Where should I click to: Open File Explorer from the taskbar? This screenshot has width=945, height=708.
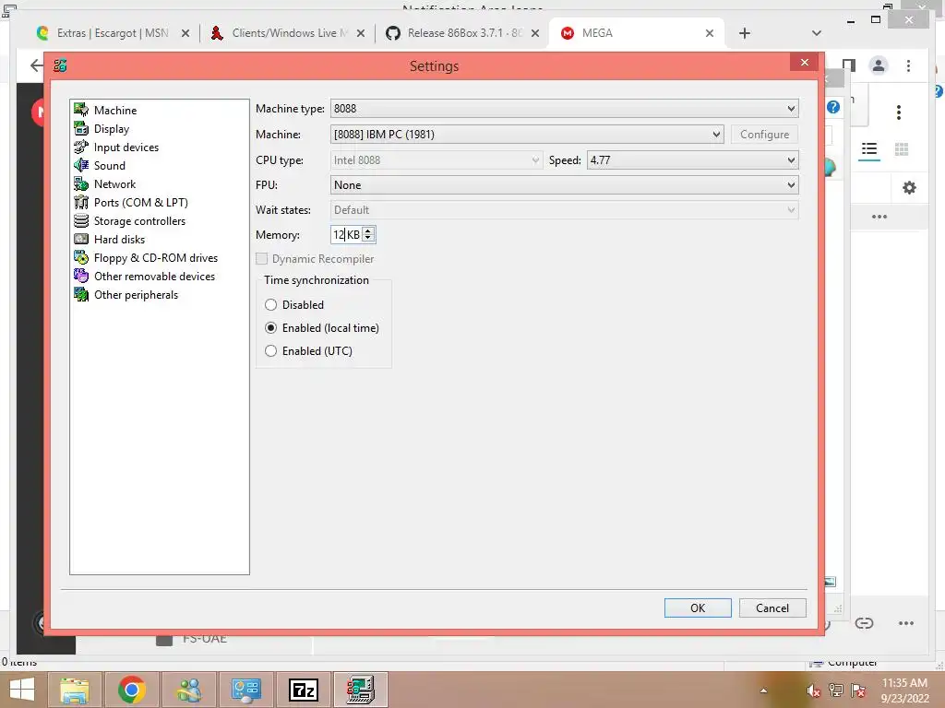point(75,690)
